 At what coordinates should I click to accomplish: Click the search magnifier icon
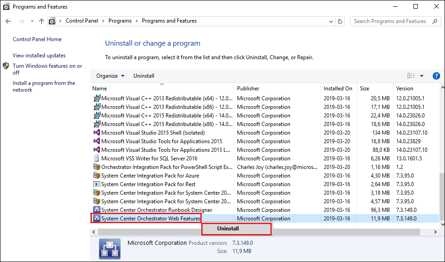[435, 21]
